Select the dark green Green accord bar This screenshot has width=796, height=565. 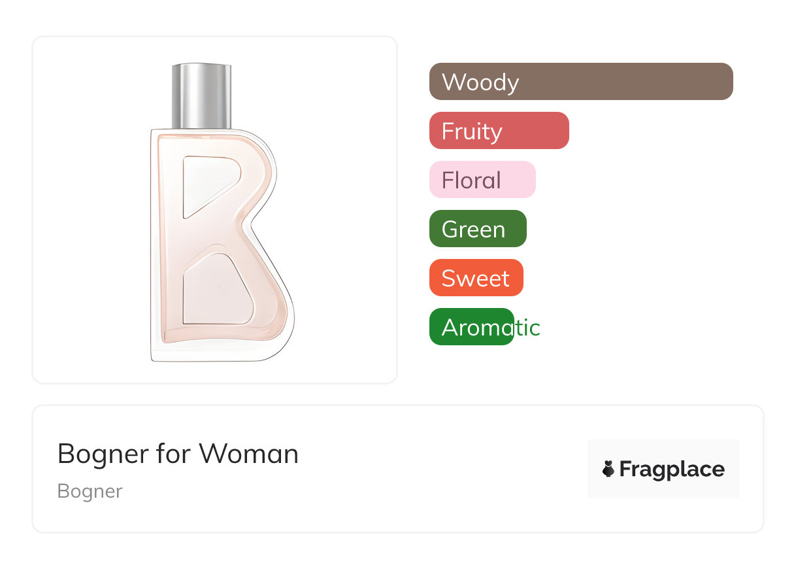pos(478,229)
